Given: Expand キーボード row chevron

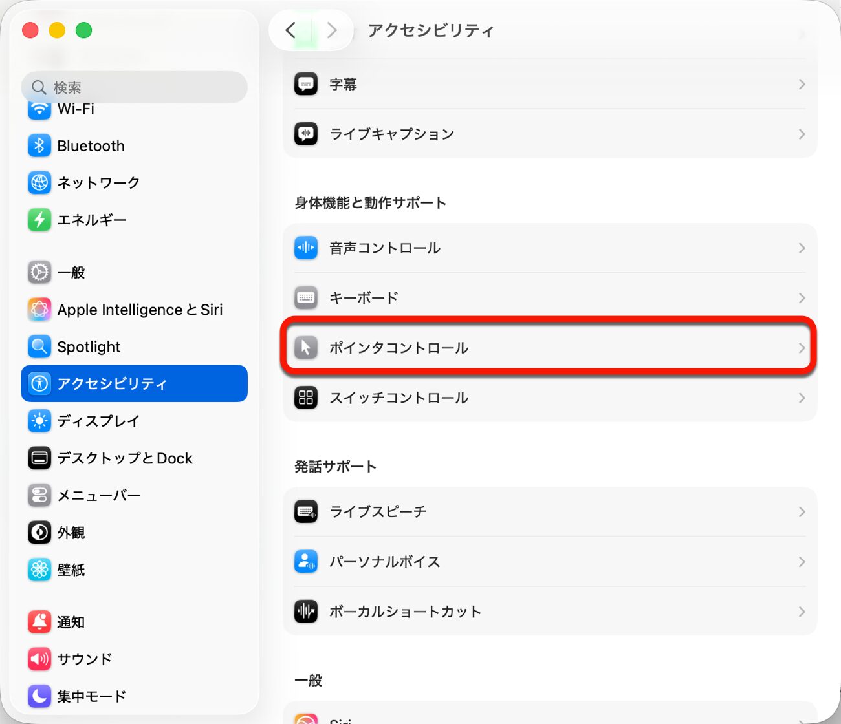Looking at the screenshot, I should coord(802,298).
